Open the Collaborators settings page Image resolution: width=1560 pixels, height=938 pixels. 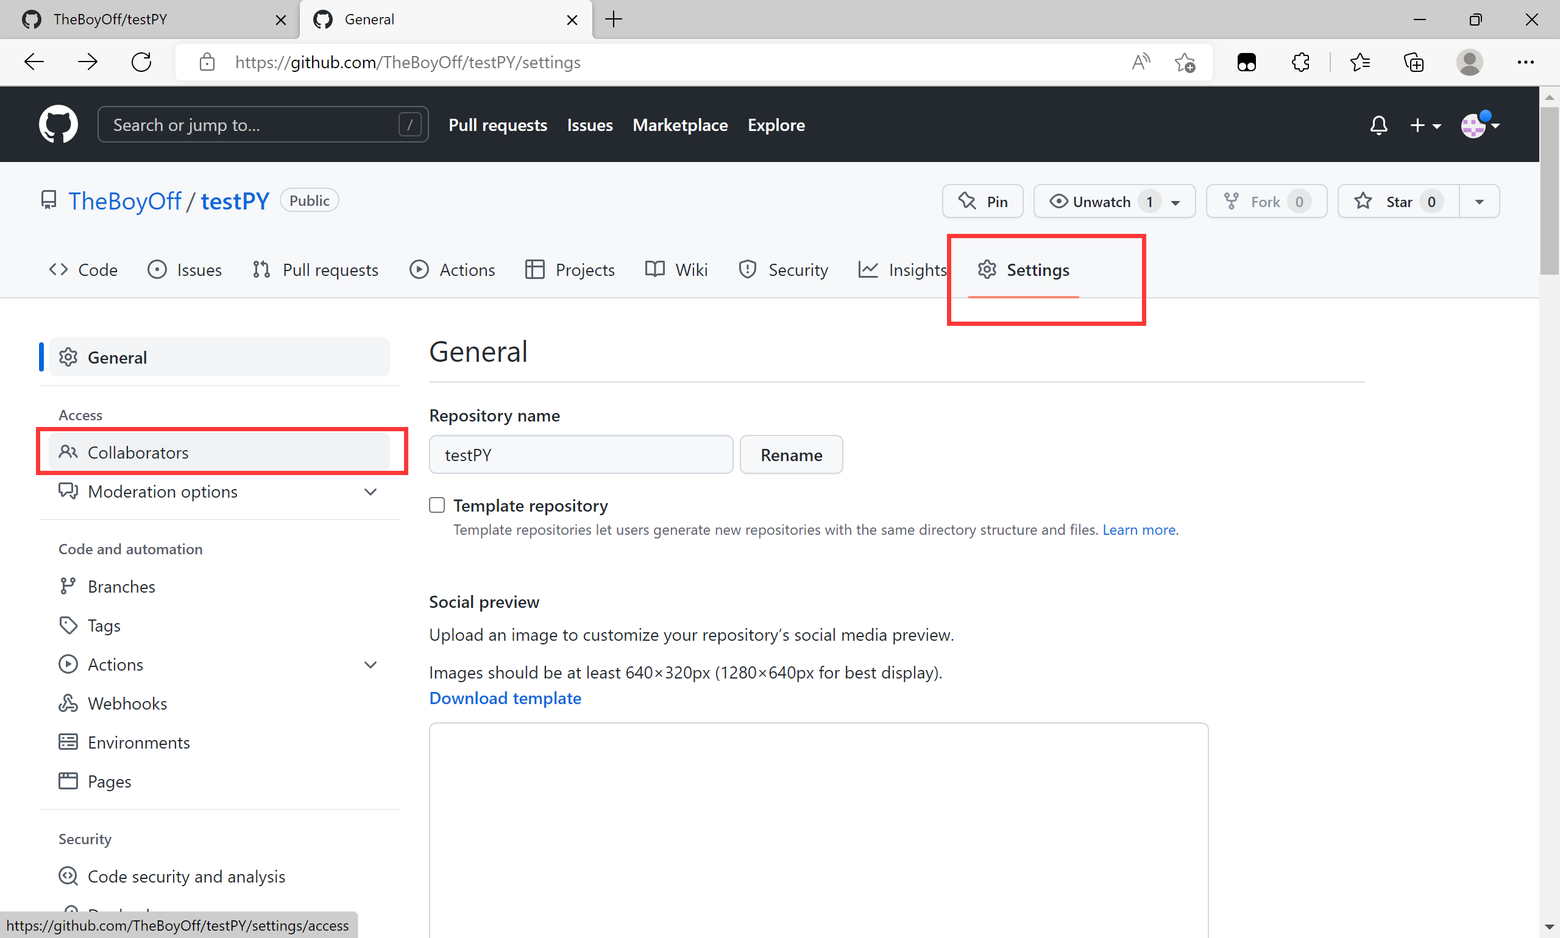[x=138, y=453]
